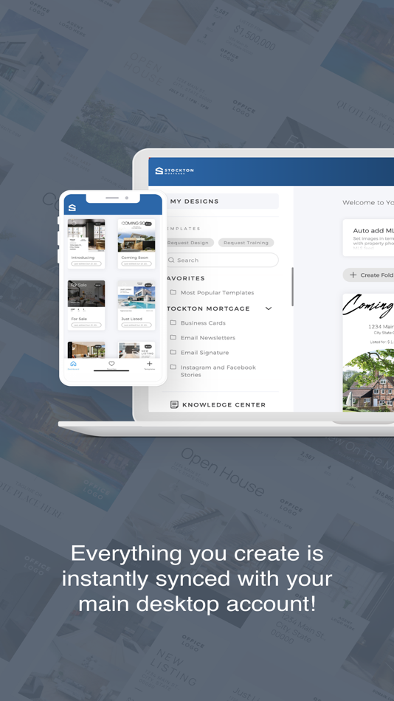Open the Coming Soon design thumbnail on the phone
Viewport: 394px width, 701px height.
click(x=136, y=235)
